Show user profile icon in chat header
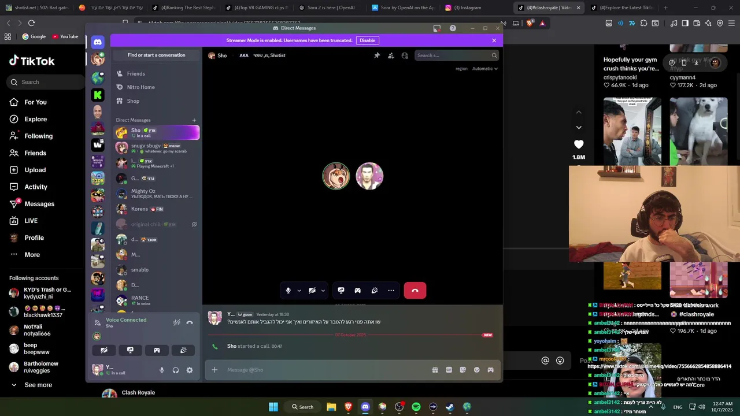This screenshot has height=416, width=740. click(405, 55)
